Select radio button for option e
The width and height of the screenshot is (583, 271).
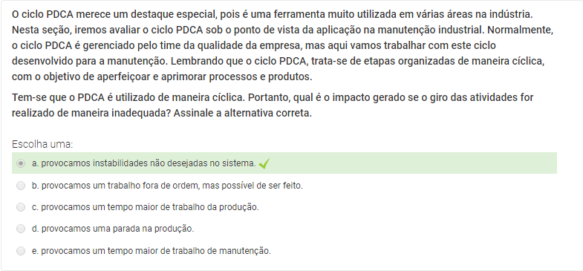pos(21,251)
